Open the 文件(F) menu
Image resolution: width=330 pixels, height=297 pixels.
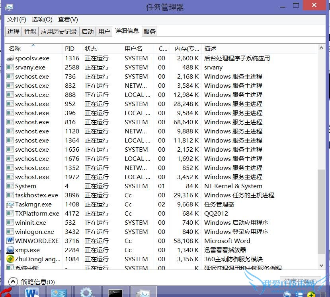tap(16, 19)
